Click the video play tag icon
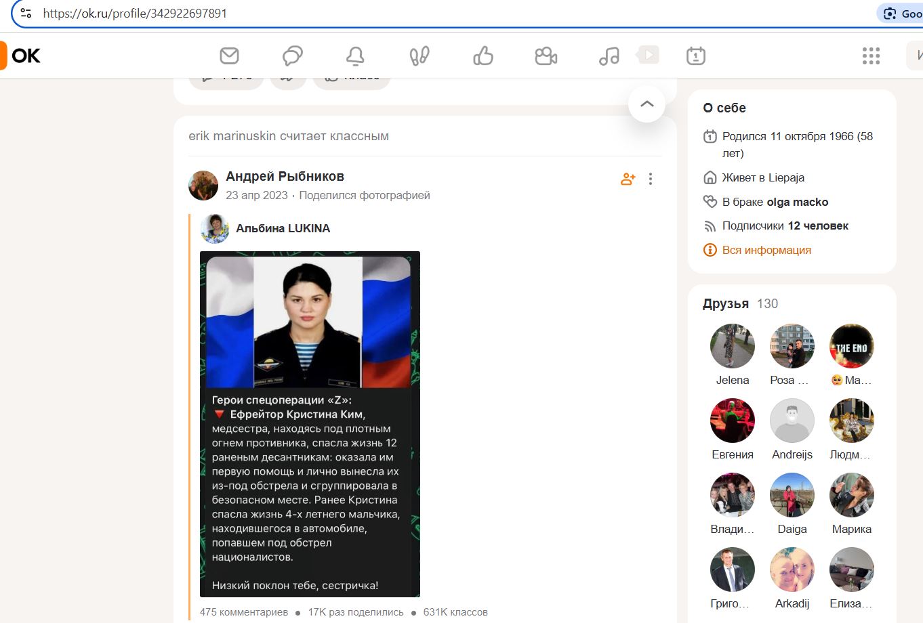The image size is (923, 623). tap(648, 54)
